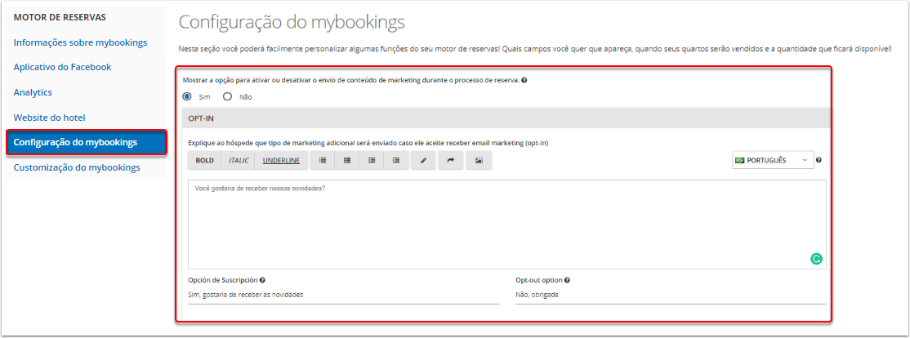Click the Brazil flag in the language selector
The height and width of the screenshot is (338, 910).
tap(739, 161)
